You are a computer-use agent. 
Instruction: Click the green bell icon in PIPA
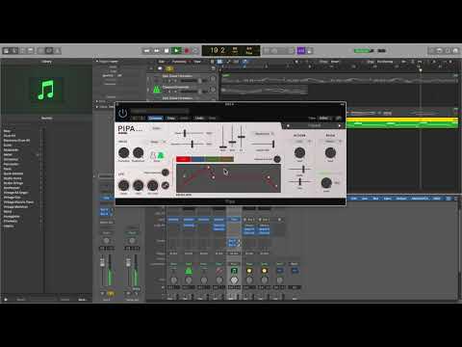click(x=161, y=155)
